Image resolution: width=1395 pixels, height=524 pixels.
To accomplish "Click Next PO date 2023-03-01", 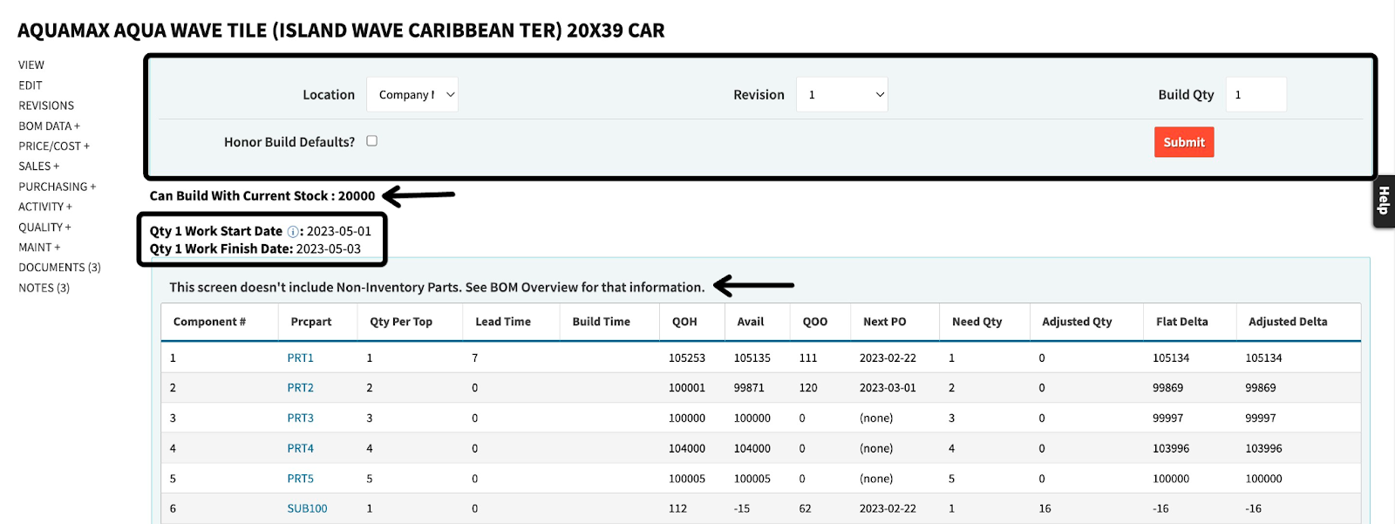I will pos(888,388).
